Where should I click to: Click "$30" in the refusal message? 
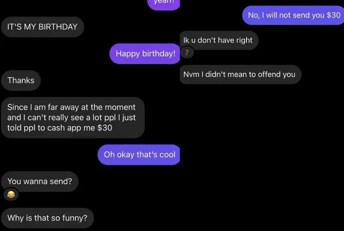tap(333, 15)
